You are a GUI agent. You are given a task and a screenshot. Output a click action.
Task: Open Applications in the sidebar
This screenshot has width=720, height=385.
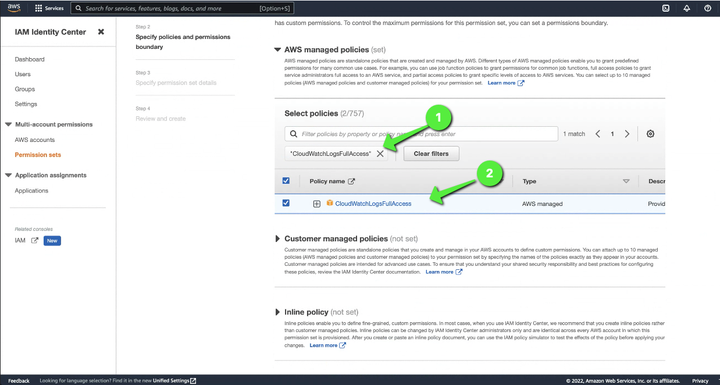31,191
